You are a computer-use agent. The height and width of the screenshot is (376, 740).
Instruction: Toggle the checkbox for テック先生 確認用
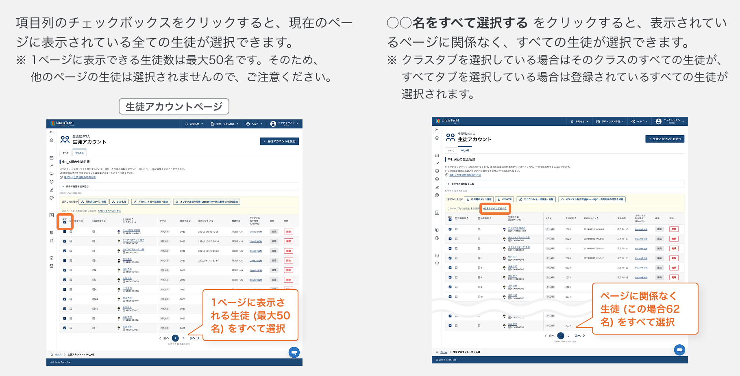(65, 231)
